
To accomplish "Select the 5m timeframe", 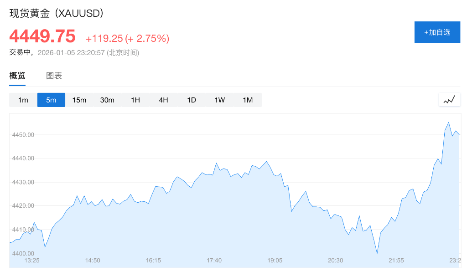I will [51, 100].
